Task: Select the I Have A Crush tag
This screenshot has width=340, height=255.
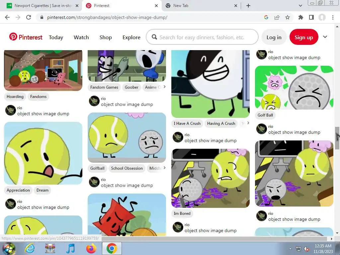Action: [187, 124]
